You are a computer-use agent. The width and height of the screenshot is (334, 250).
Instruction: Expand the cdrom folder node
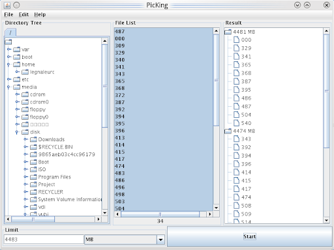click(x=18, y=94)
